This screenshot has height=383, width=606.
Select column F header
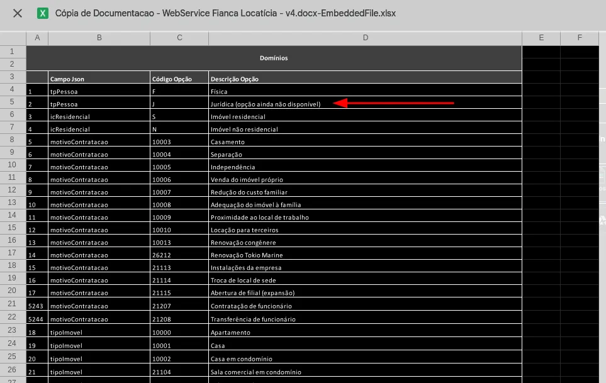tap(580, 38)
